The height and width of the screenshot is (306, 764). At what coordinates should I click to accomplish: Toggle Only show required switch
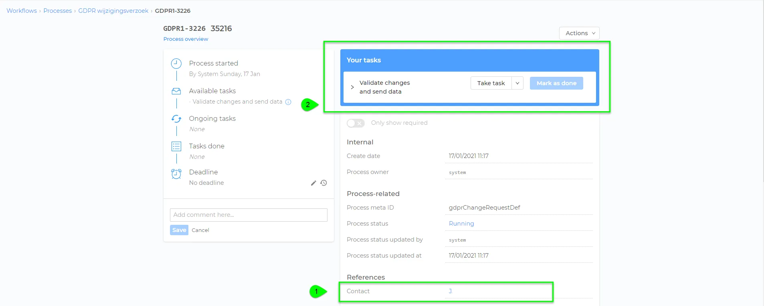[356, 123]
